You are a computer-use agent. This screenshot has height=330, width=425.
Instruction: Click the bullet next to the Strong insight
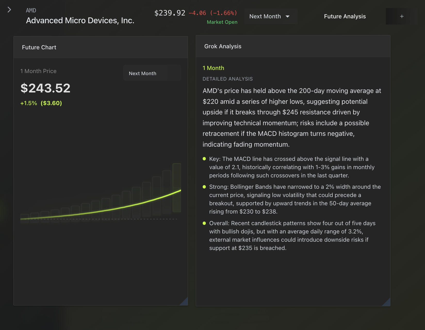coord(204,187)
